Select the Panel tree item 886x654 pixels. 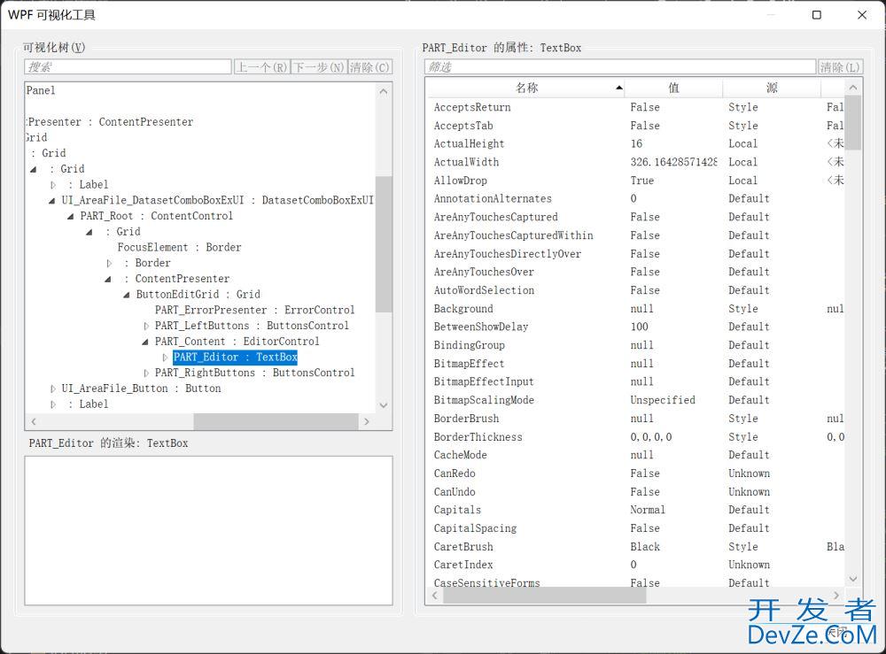click(x=41, y=90)
